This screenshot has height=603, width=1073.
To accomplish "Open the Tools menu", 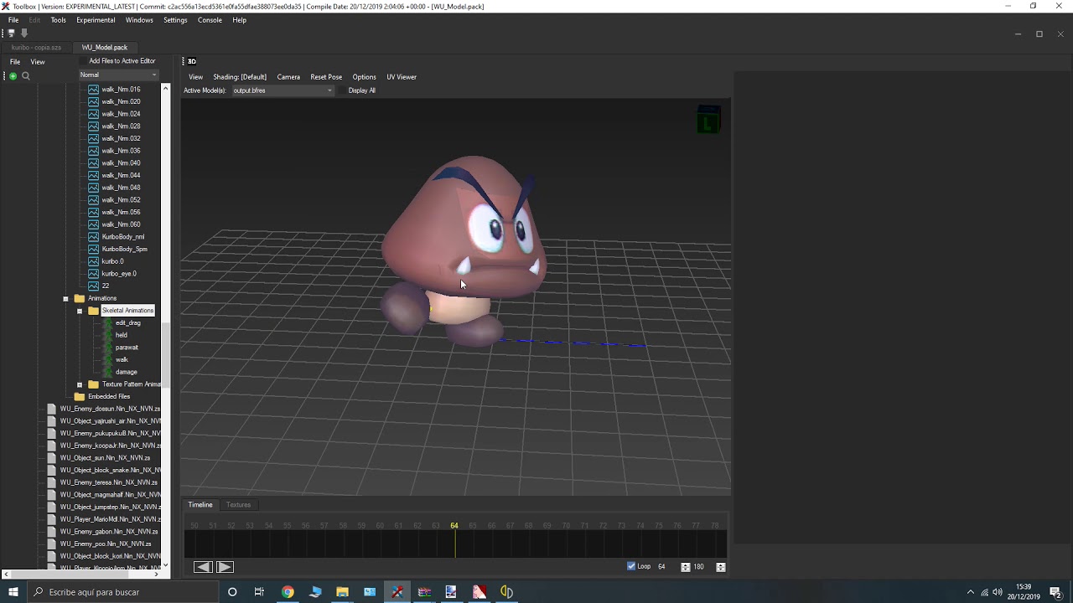I will (x=58, y=20).
